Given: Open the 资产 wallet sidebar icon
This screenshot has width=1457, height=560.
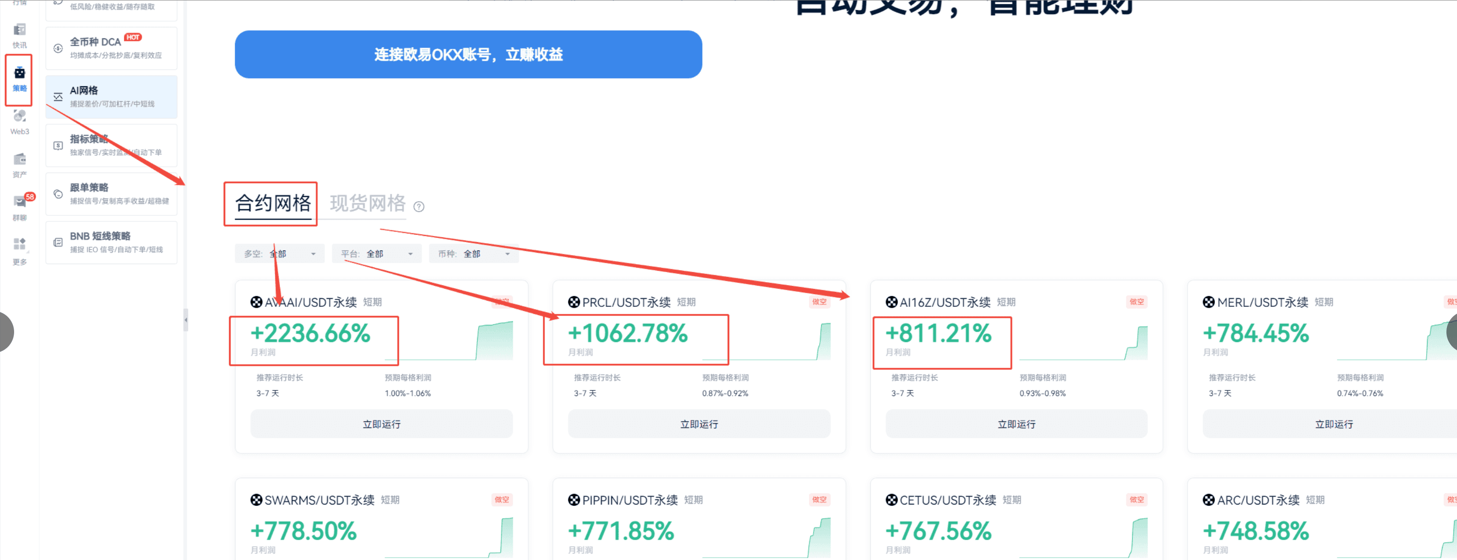Looking at the screenshot, I should pyautogui.click(x=20, y=159).
